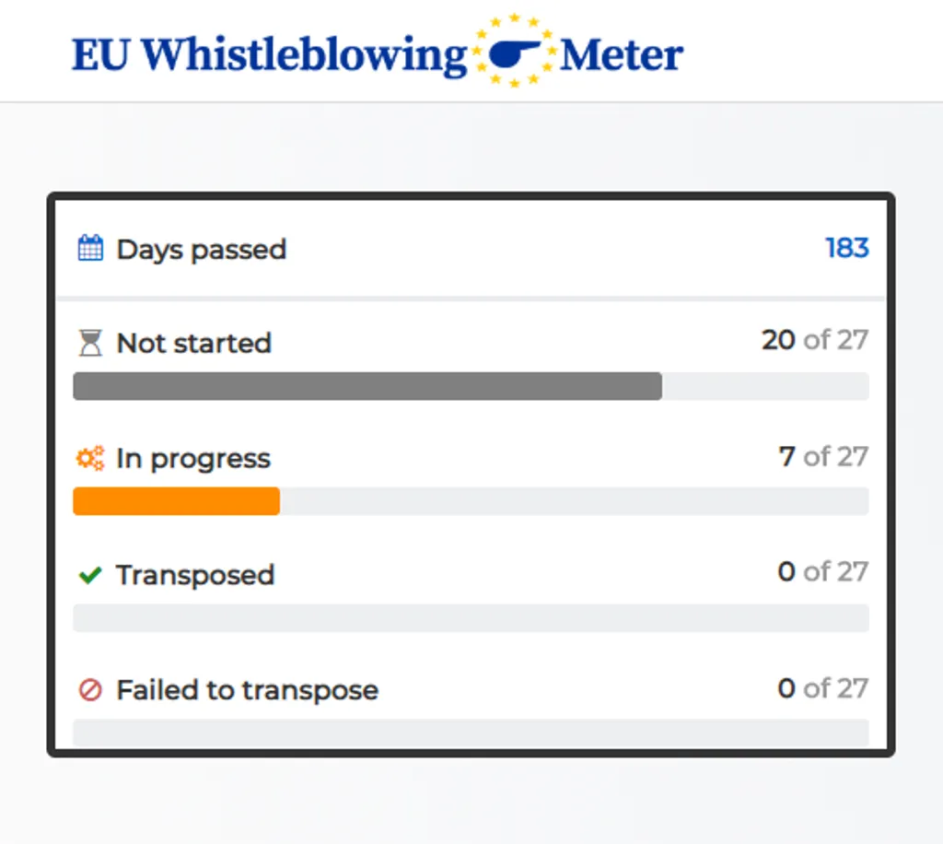Viewport: 943px width, 844px height.
Task: Click the gray Not started progress bar
Action: (368, 386)
